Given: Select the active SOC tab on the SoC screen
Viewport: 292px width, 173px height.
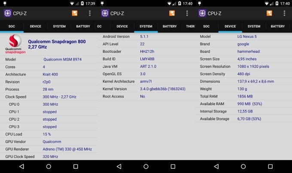Looking at the screenshot, I should point(12,27).
